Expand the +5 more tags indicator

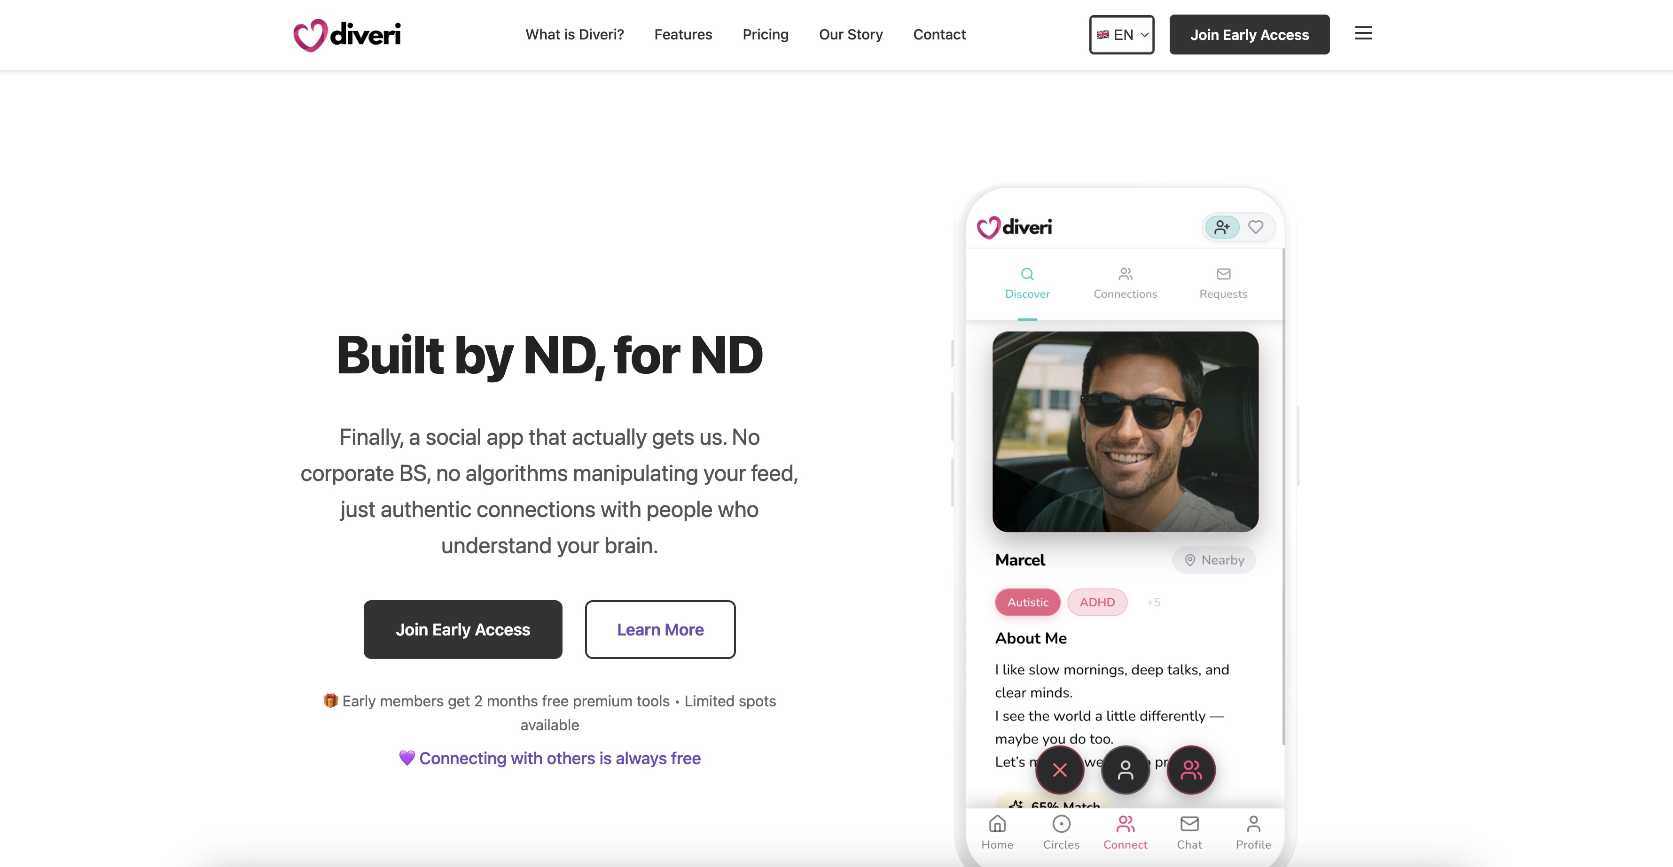1153,602
